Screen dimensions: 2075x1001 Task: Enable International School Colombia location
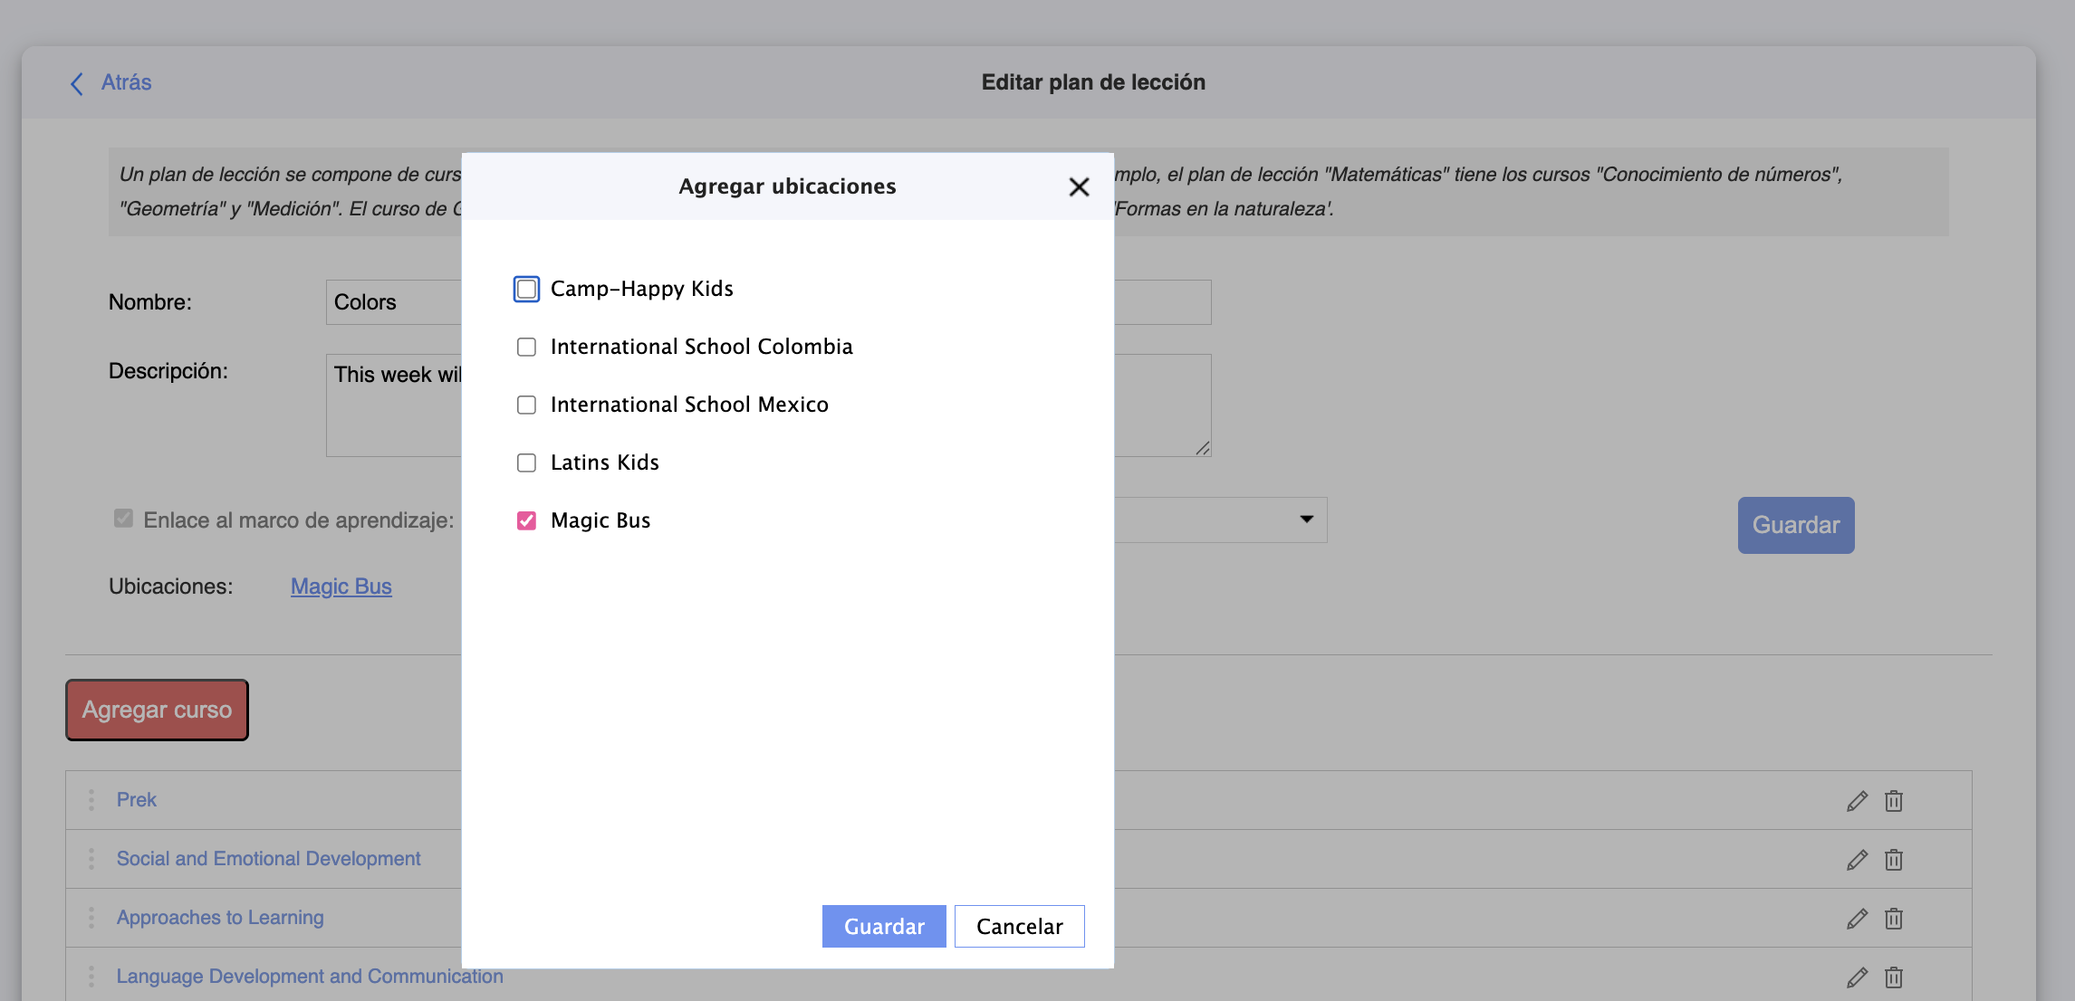coord(526,347)
